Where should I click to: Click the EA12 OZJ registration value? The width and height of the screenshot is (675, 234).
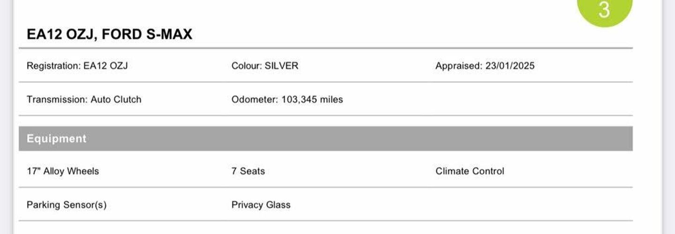click(105, 66)
